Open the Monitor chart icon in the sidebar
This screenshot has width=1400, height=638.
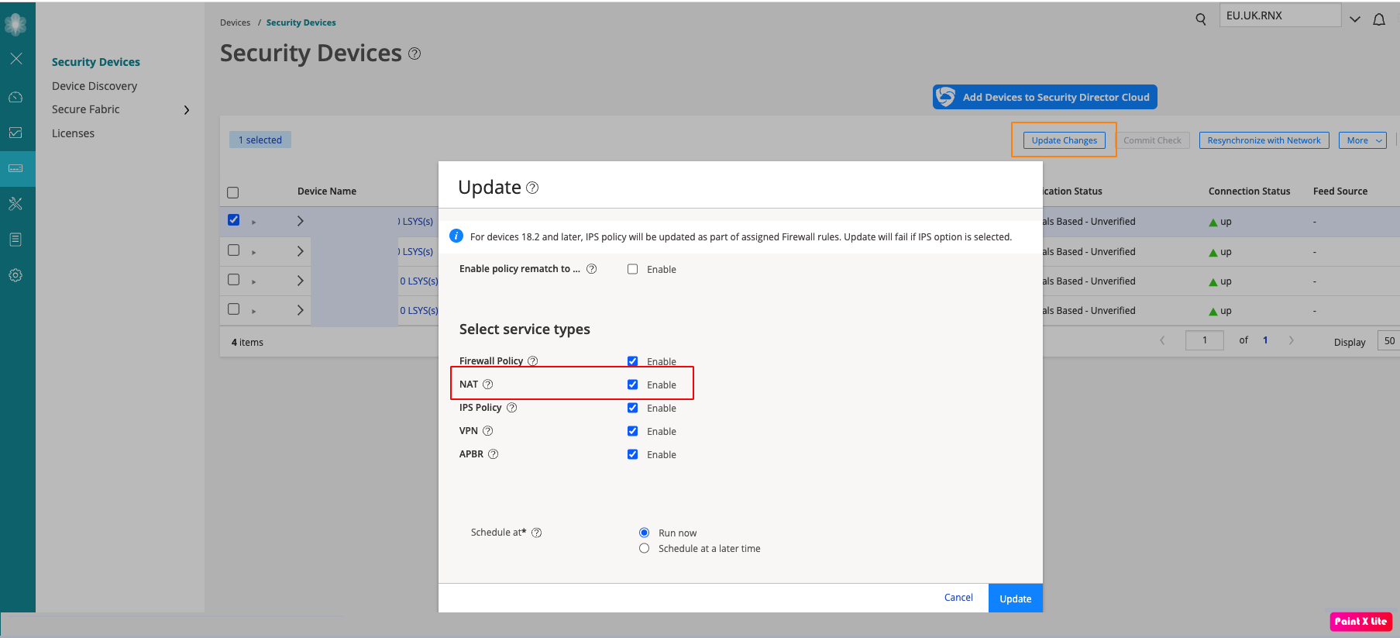tap(15, 133)
